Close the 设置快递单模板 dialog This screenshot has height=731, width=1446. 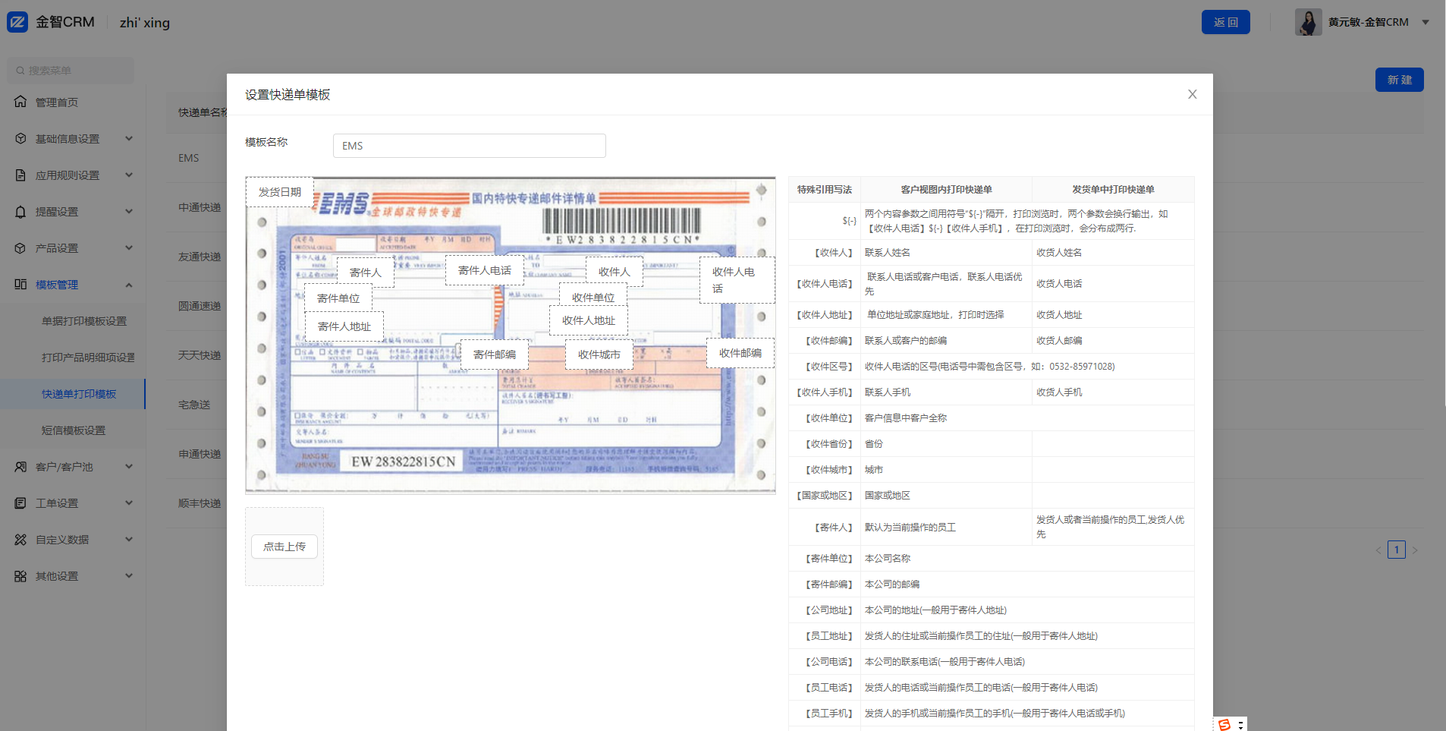click(x=1192, y=94)
